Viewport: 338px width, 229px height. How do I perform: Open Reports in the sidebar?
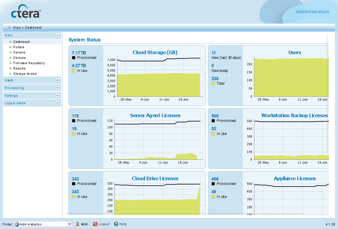(20, 68)
